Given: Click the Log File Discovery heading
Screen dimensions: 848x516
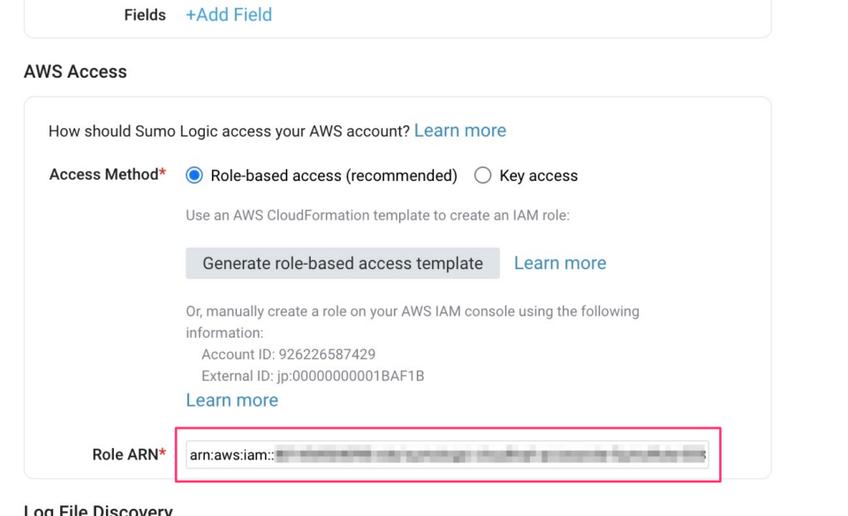Looking at the screenshot, I should click(98, 509).
